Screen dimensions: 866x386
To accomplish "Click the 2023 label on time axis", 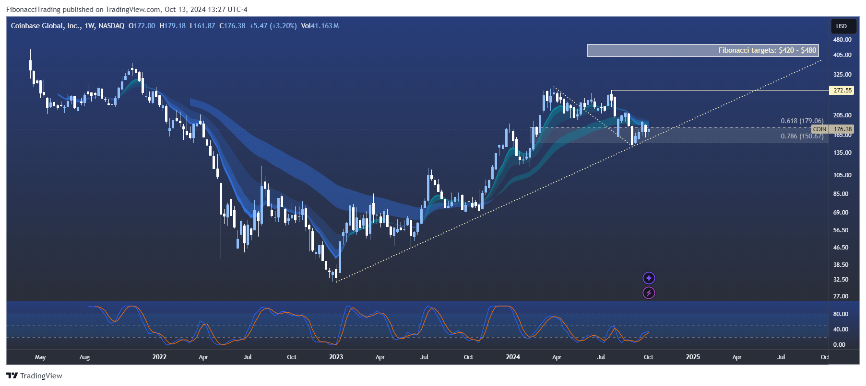I will coord(336,357).
